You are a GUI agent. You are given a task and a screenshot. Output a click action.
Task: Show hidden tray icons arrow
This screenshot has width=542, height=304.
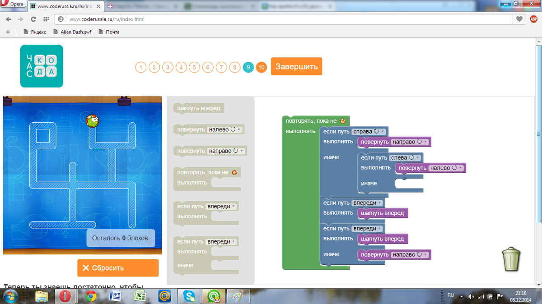(462, 297)
